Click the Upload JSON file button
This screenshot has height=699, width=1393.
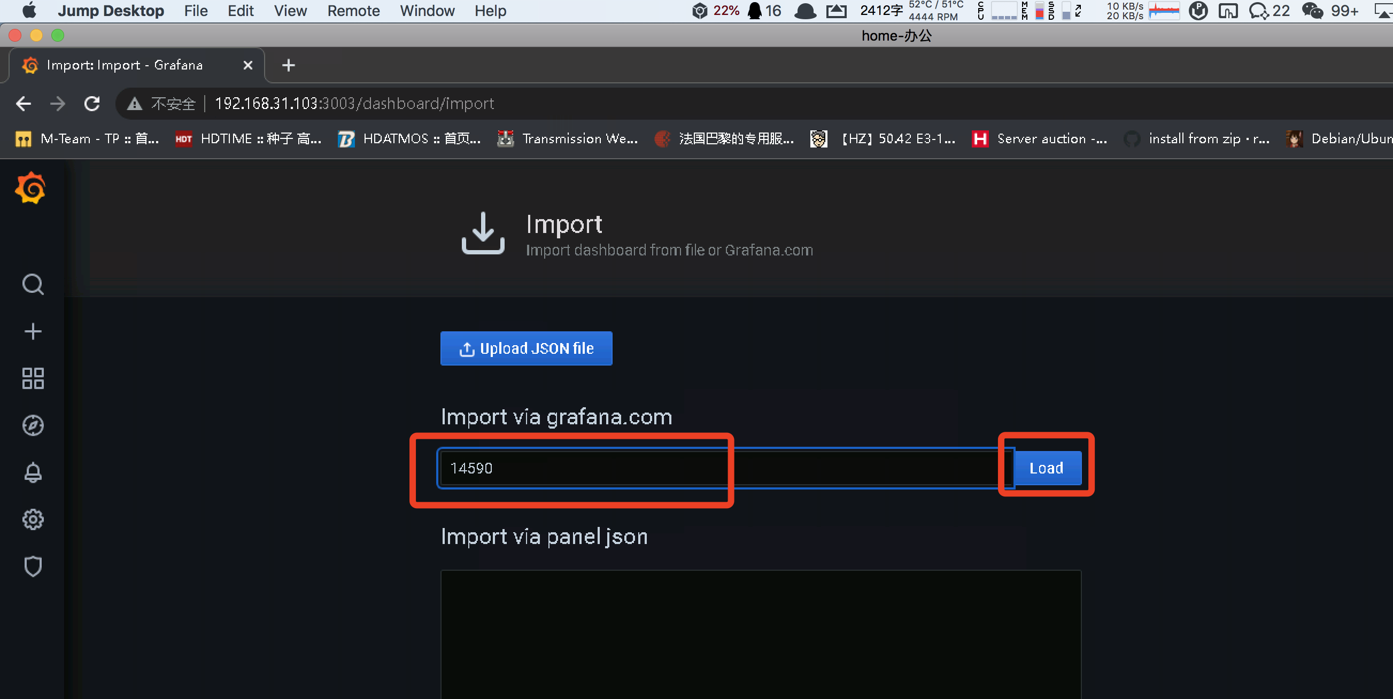click(x=526, y=348)
